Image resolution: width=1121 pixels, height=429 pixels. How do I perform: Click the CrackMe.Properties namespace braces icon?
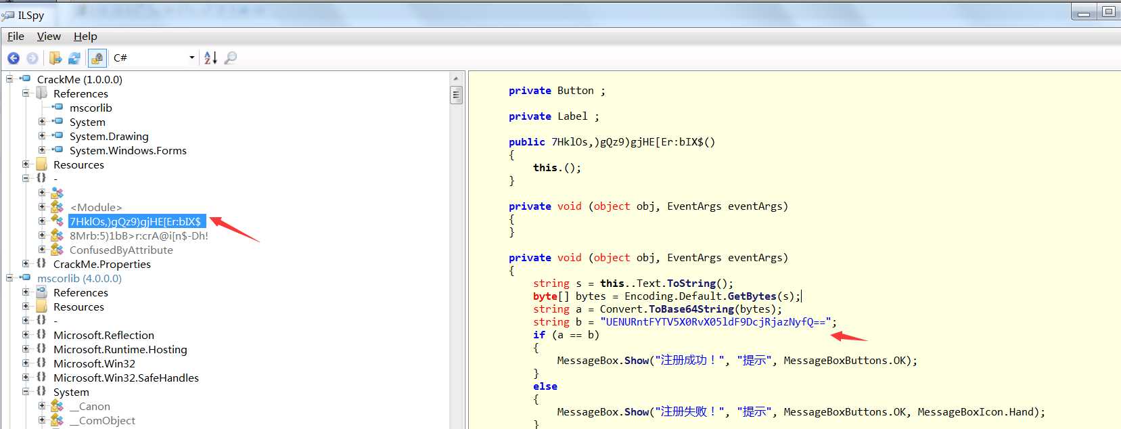41,264
